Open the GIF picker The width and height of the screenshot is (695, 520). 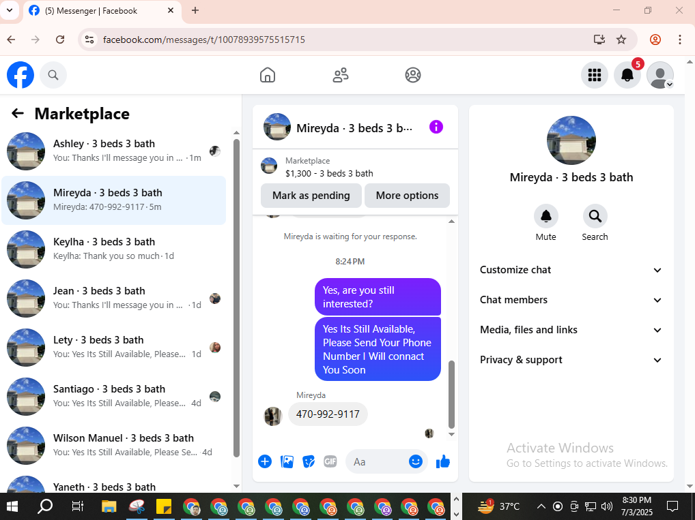pos(330,461)
